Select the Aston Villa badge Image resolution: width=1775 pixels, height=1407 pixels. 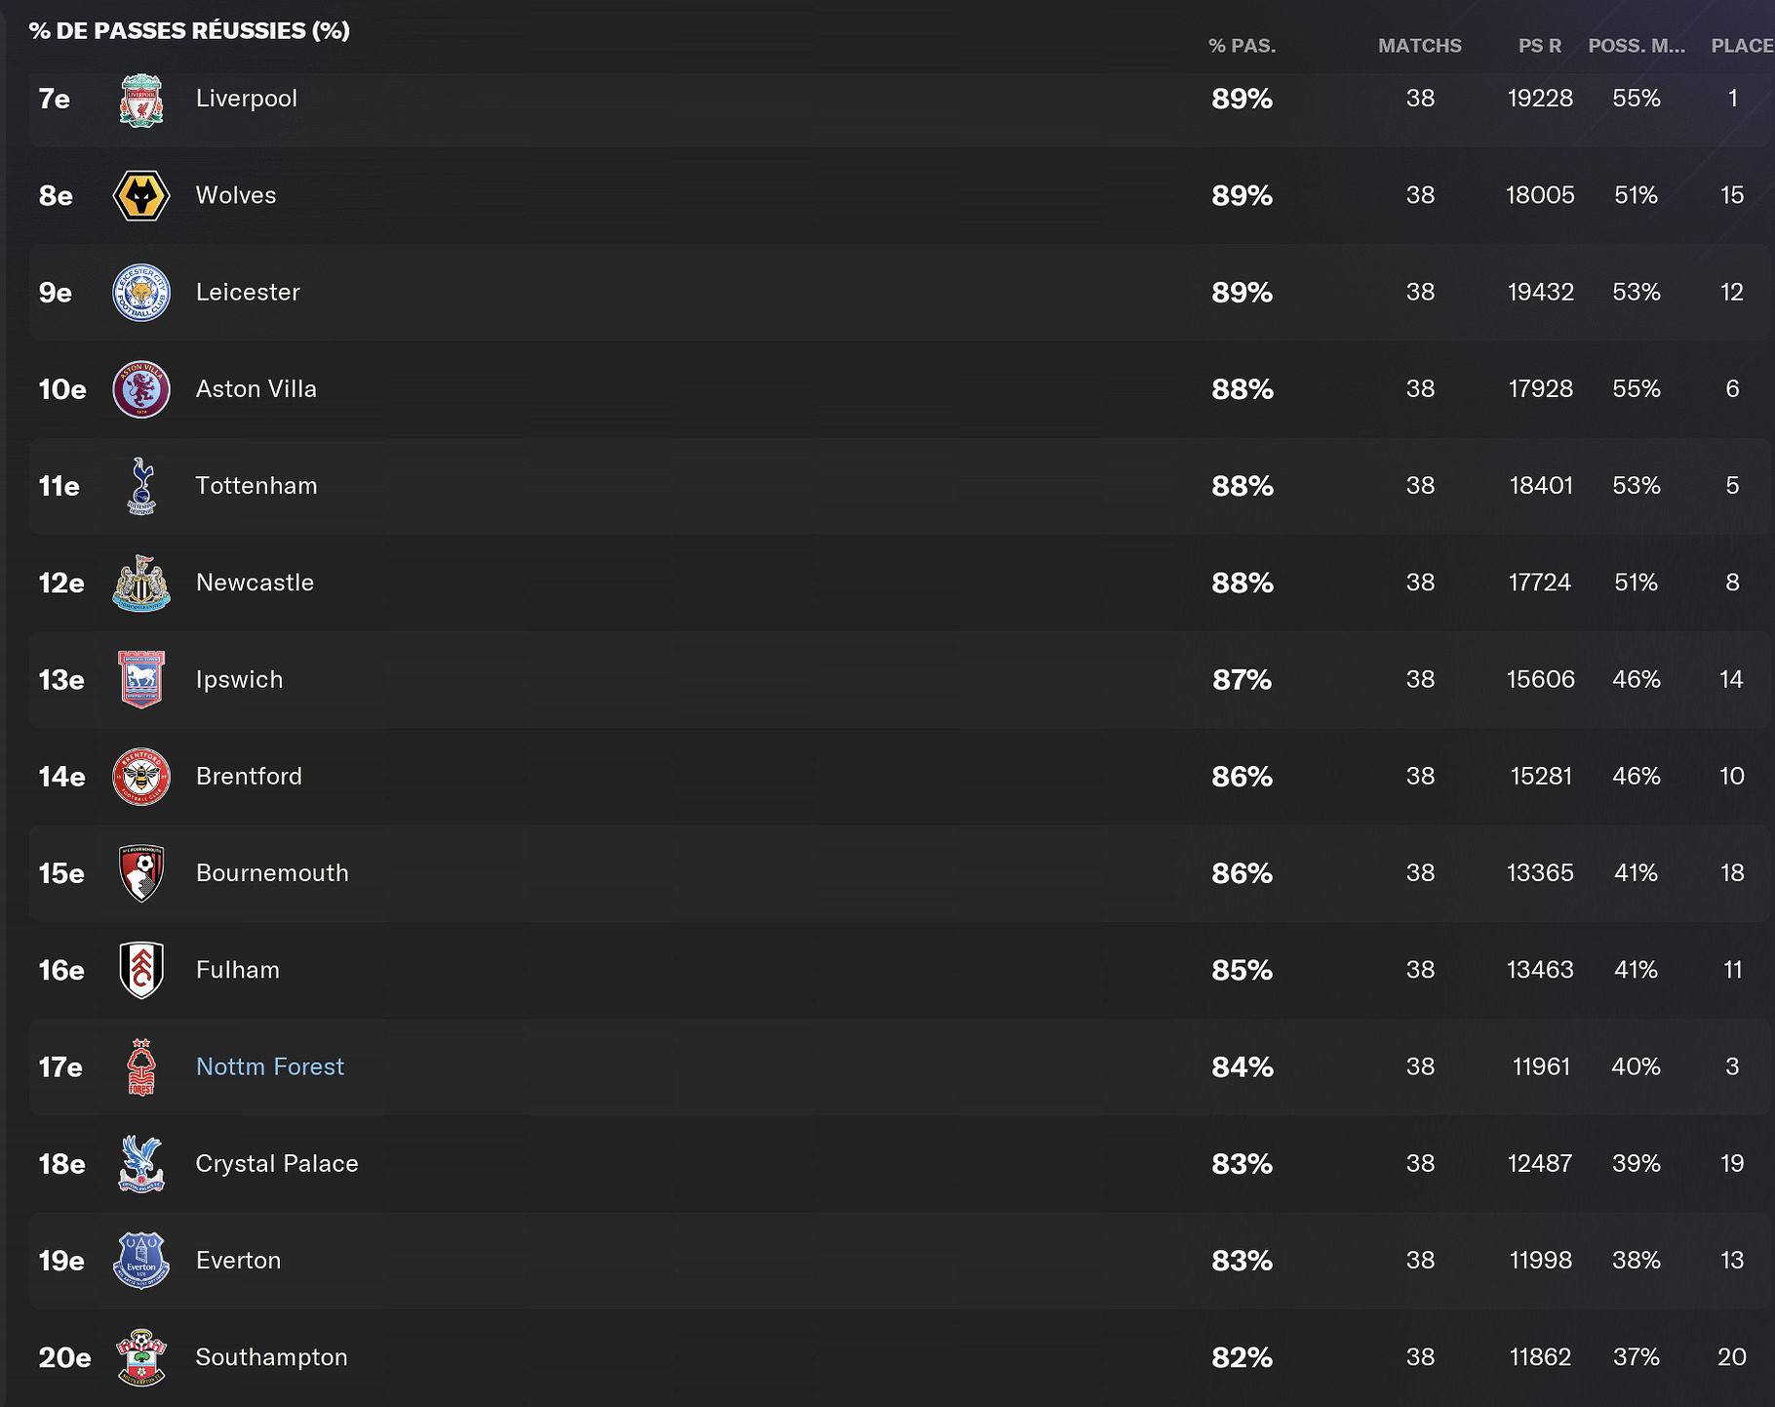tap(141, 389)
